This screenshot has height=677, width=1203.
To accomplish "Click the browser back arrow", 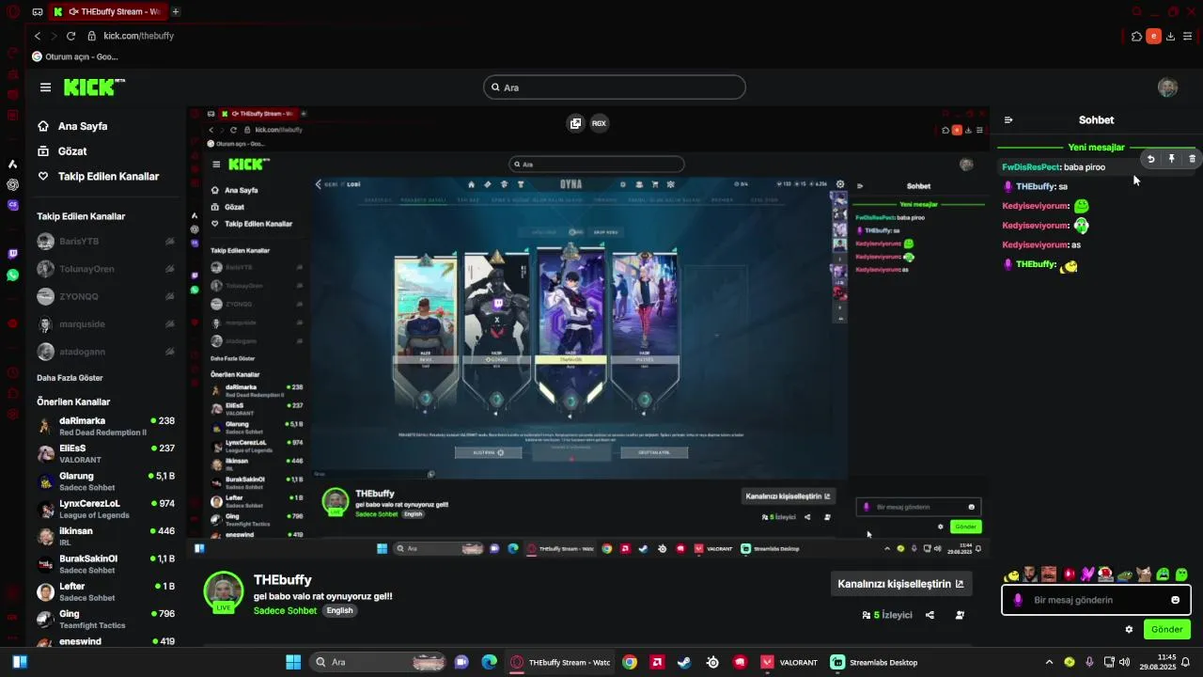I will 38,36.
